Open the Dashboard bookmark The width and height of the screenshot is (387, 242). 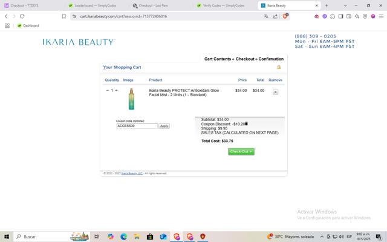(x=28, y=25)
